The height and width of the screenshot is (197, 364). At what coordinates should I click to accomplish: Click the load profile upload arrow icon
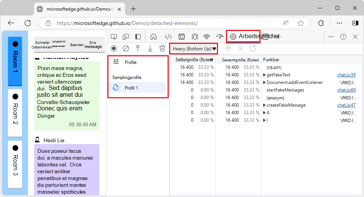click(138, 48)
